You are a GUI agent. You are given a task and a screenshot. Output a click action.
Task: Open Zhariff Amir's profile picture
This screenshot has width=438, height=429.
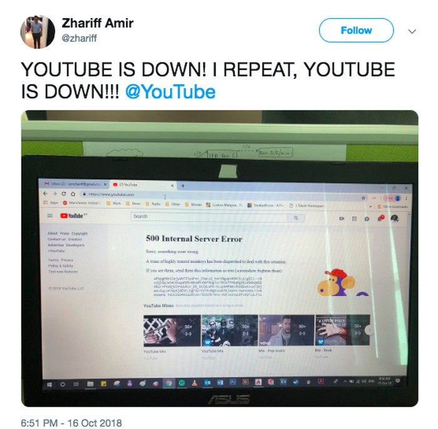tap(38, 31)
